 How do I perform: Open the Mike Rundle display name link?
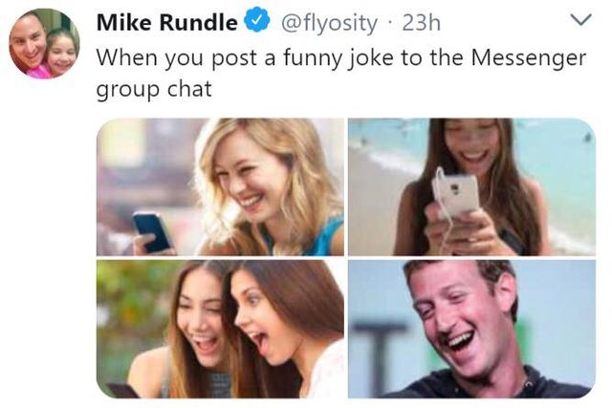(166, 22)
